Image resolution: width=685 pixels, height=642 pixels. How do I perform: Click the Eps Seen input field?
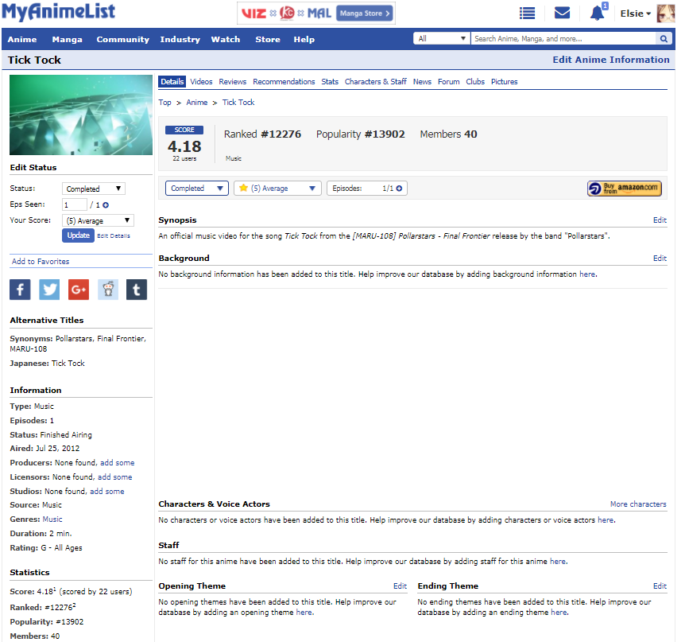coord(74,204)
